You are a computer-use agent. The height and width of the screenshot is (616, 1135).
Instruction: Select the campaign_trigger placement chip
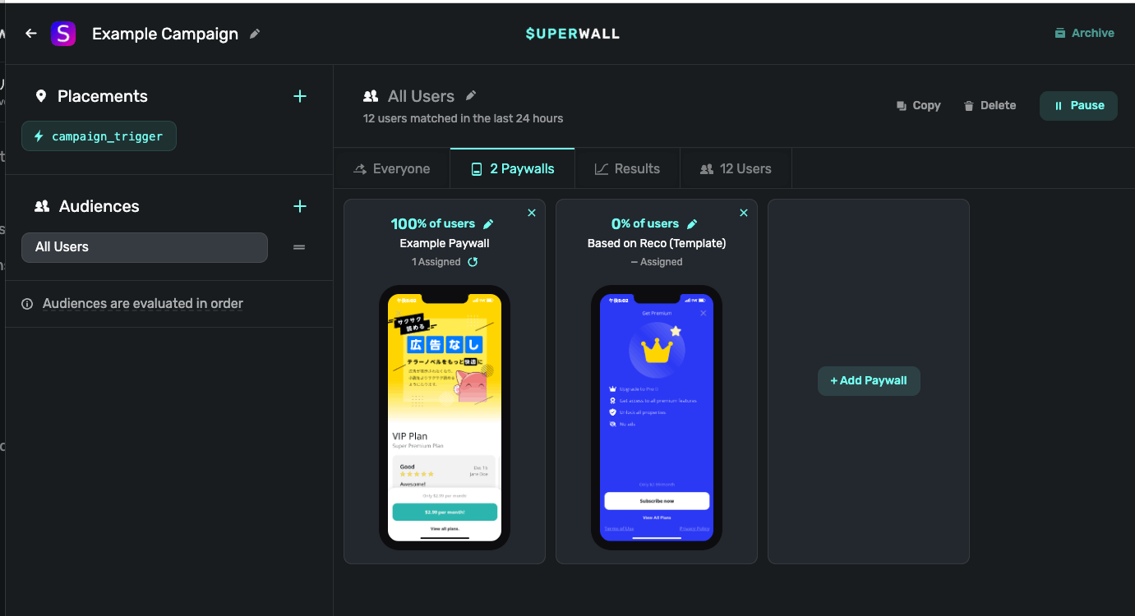pos(99,136)
